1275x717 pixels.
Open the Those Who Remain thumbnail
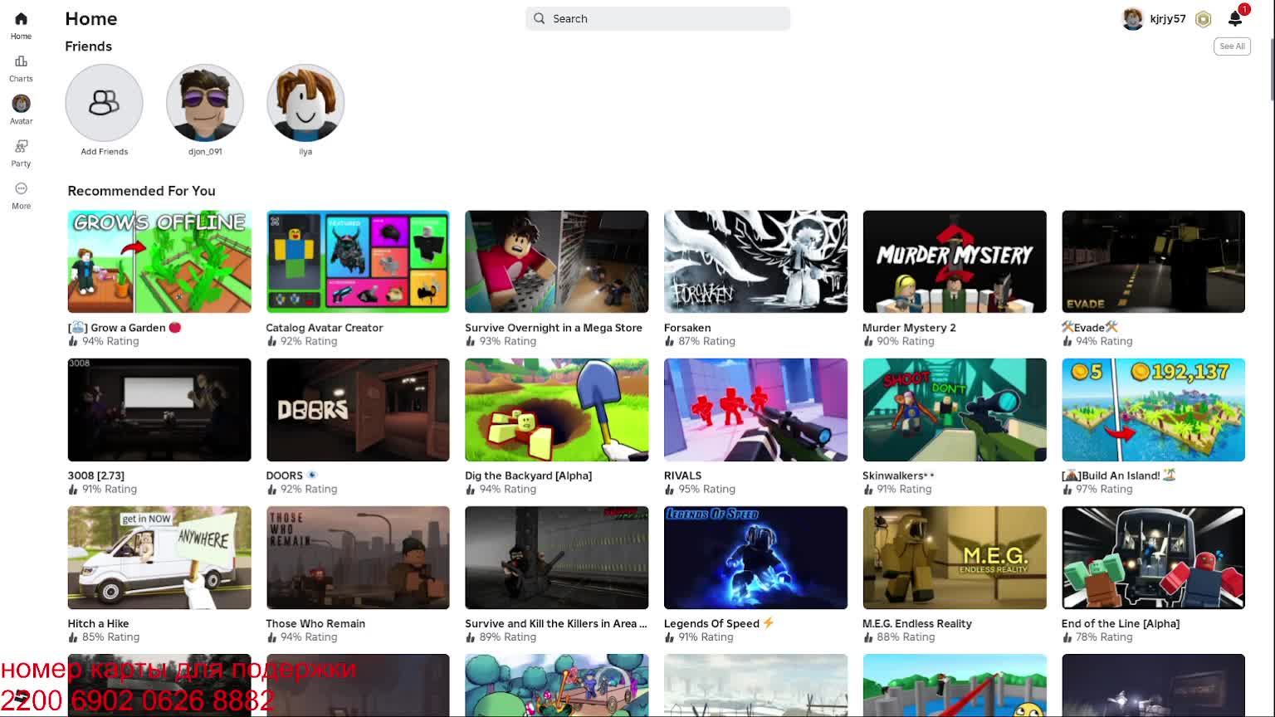(x=358, y=558)
